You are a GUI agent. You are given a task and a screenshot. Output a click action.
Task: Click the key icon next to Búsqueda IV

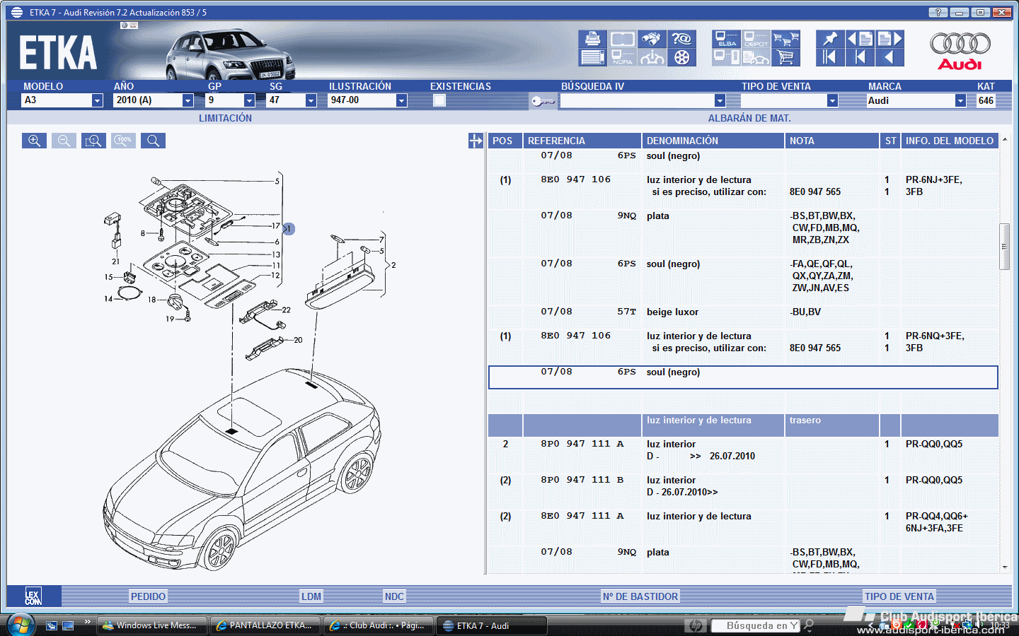coord(543,101)
